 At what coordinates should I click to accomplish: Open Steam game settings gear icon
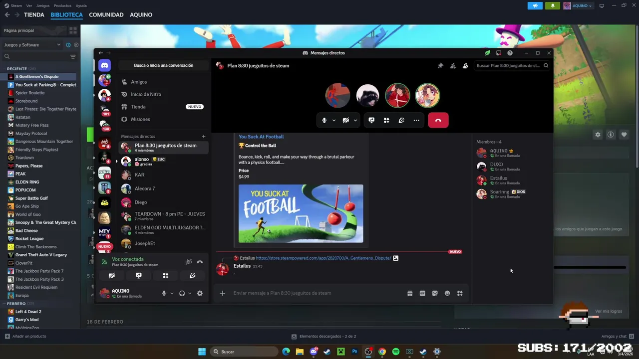598,135
